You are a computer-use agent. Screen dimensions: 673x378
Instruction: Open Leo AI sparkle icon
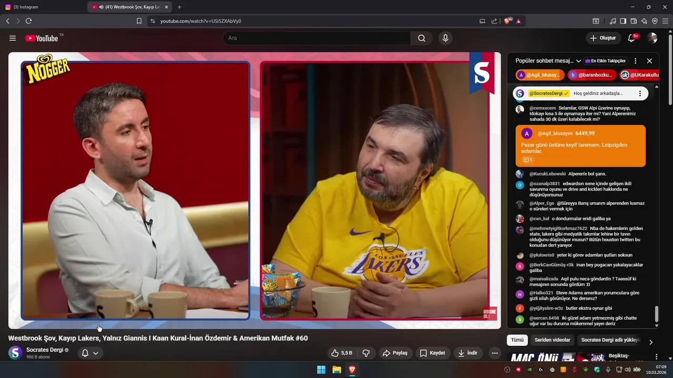tap(644, 21)
